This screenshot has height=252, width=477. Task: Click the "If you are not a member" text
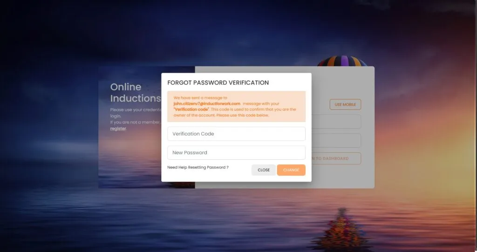point(135,123)
